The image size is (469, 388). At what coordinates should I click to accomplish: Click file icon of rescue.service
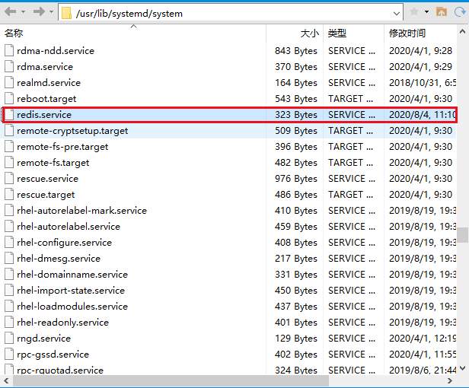click(x=9, y=179)
